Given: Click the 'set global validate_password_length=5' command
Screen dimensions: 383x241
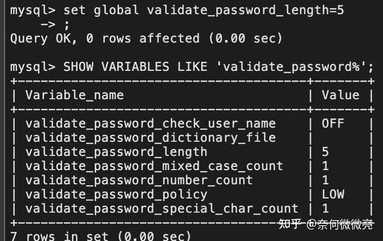Looking at the screenshot, I should click(x=204, y=11).
